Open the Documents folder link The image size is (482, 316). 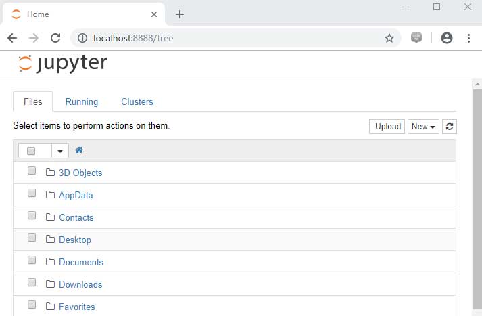[x=81, y=263]
